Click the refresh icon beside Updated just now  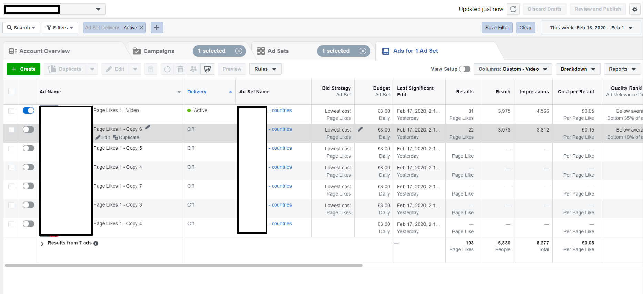pyautogui.click(x=513, y=9)
